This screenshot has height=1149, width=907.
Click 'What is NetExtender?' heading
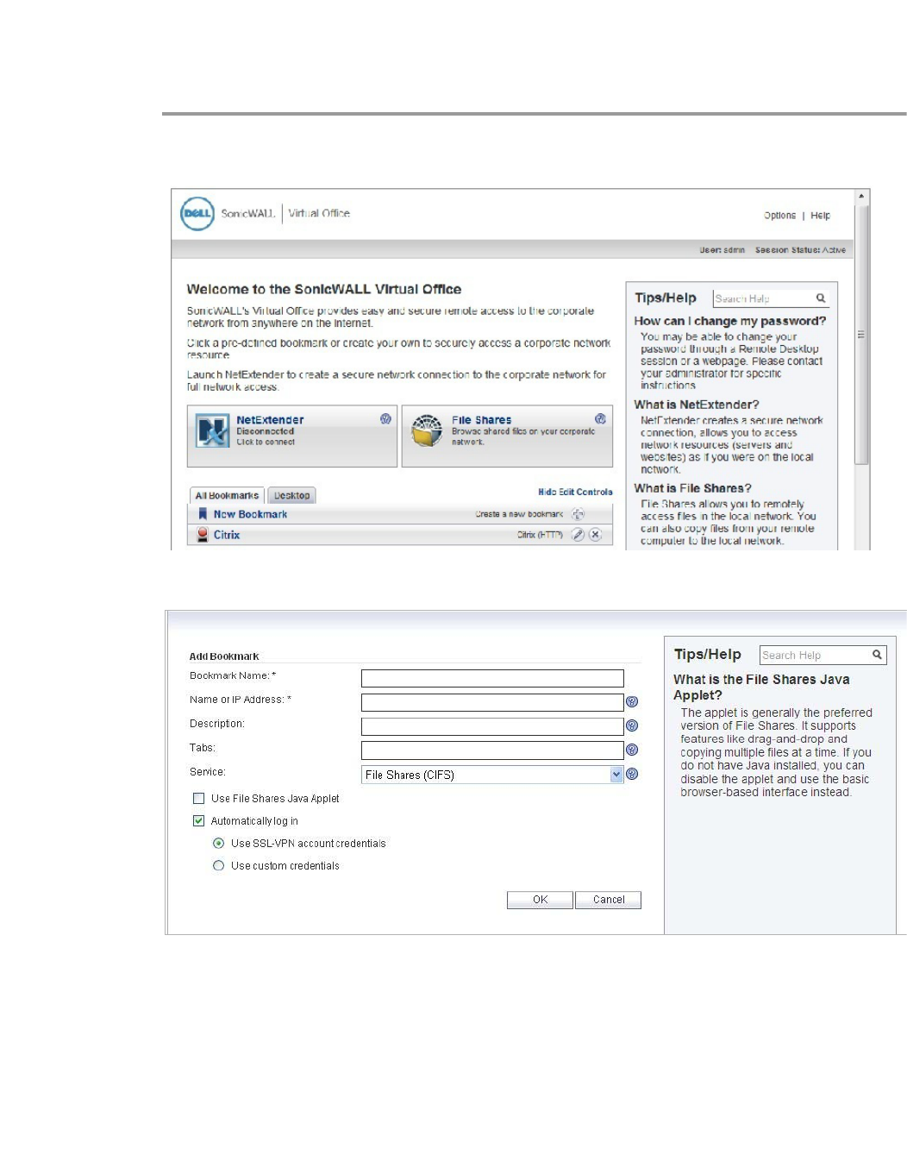pos(697,405)
